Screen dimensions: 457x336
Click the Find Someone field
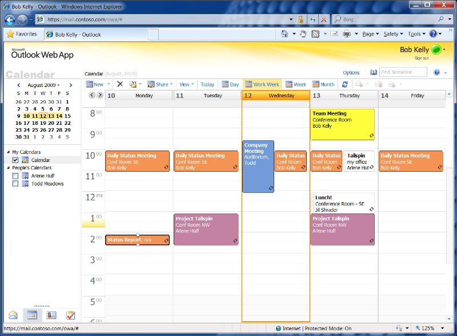coord(403,72)
